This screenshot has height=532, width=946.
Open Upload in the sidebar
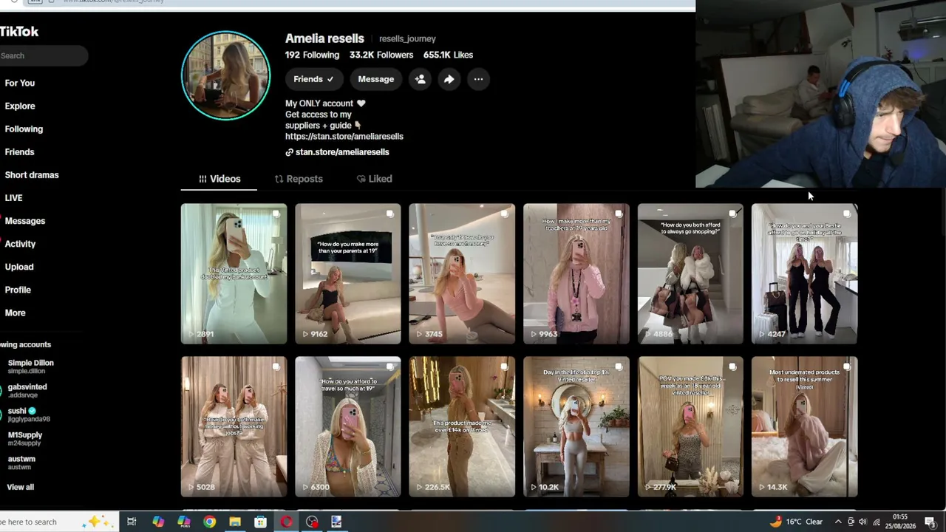(19, 267)
